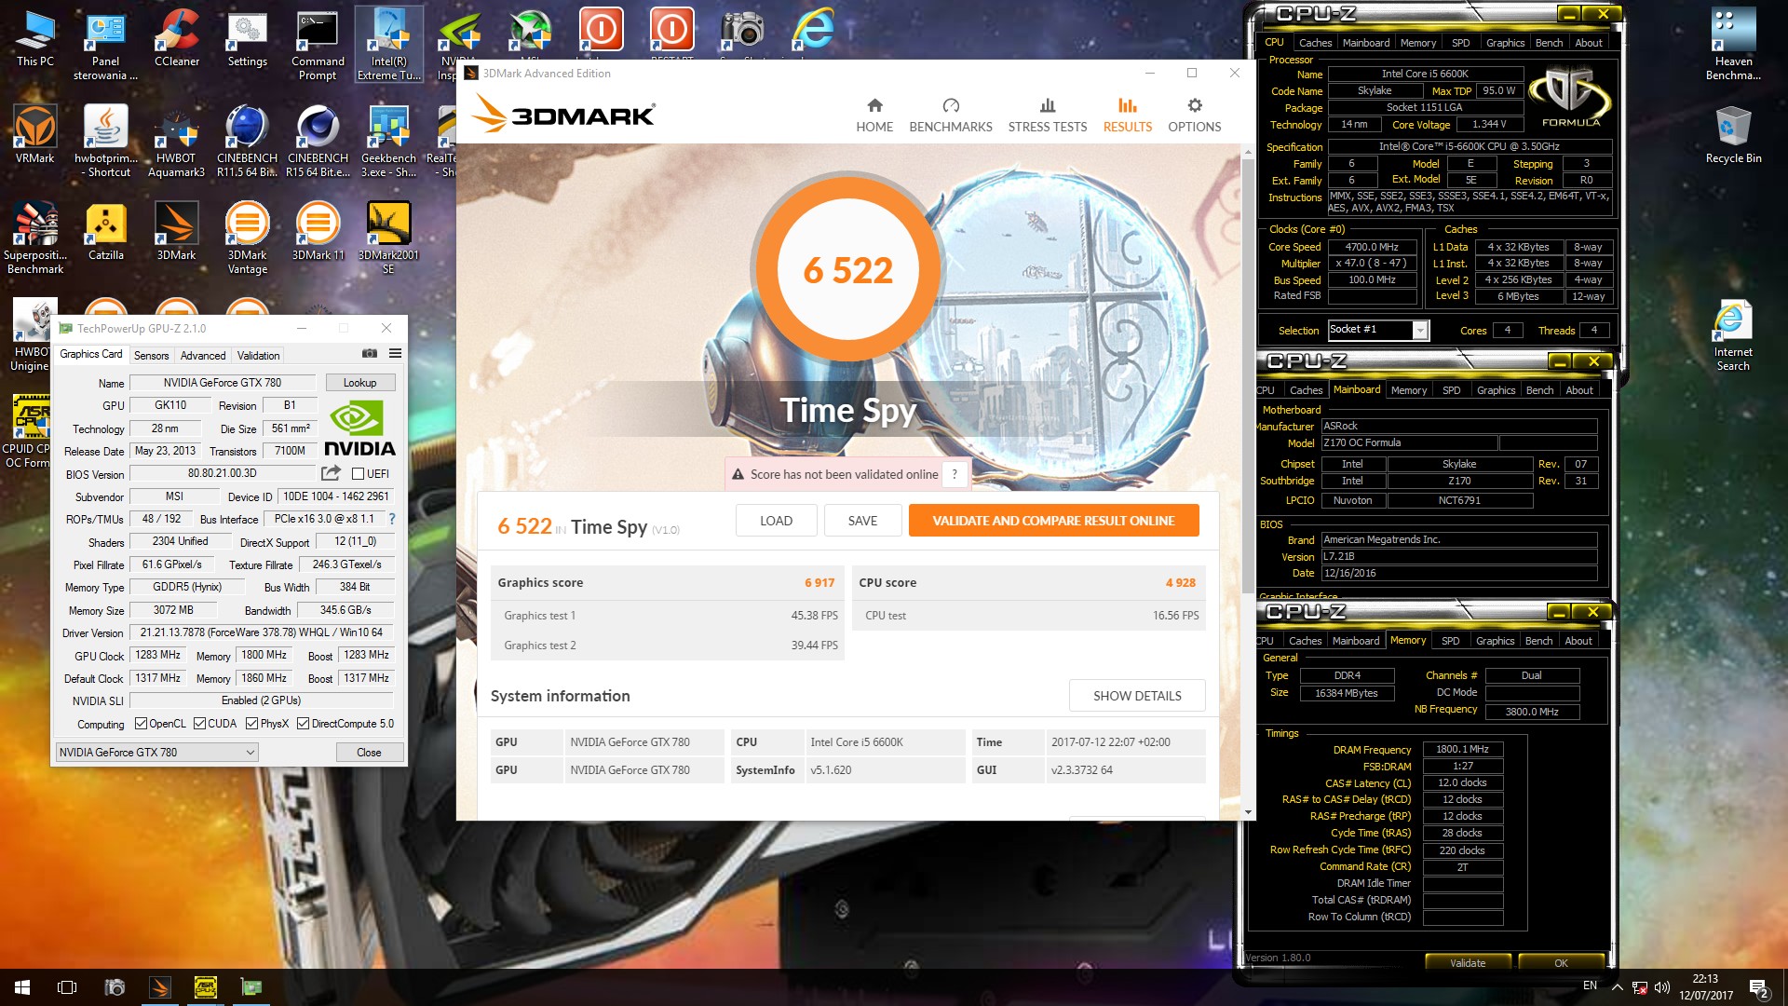
Task: Toggle CUDA checkbox in GPU-Z
Action: pos(199,724)
